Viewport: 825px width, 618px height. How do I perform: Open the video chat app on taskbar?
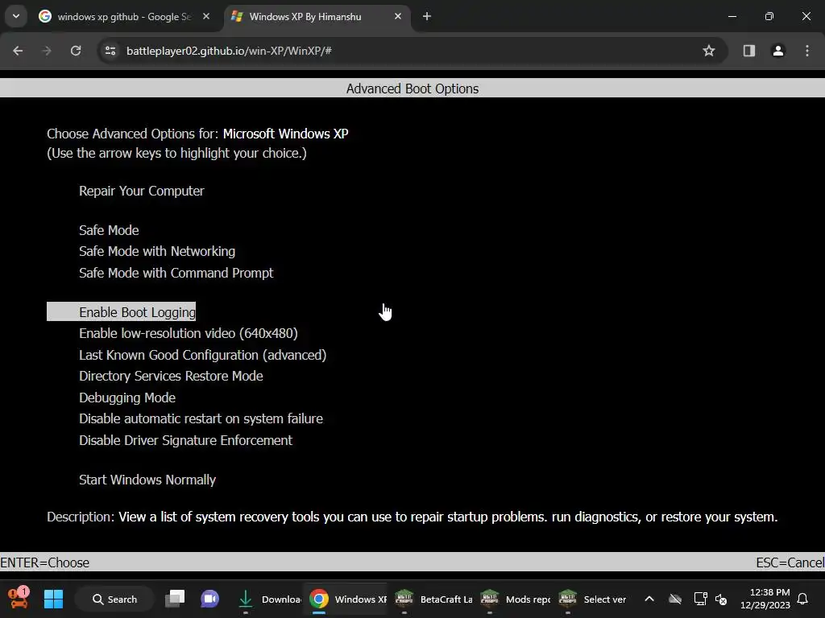210,599
